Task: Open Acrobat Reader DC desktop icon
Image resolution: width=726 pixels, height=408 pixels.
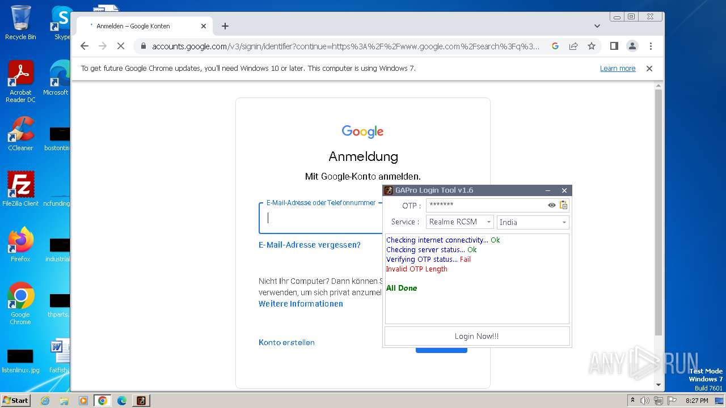Action: click(20, 82)
